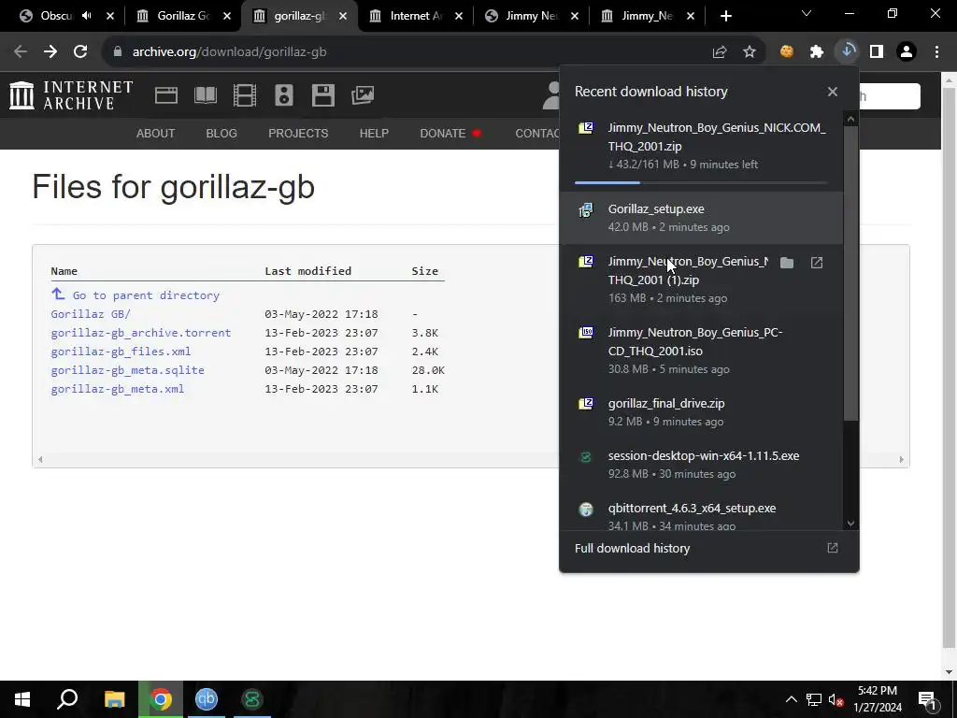Open Jimmy Neutron (1).zip with external icon

[x=817, y=263]
